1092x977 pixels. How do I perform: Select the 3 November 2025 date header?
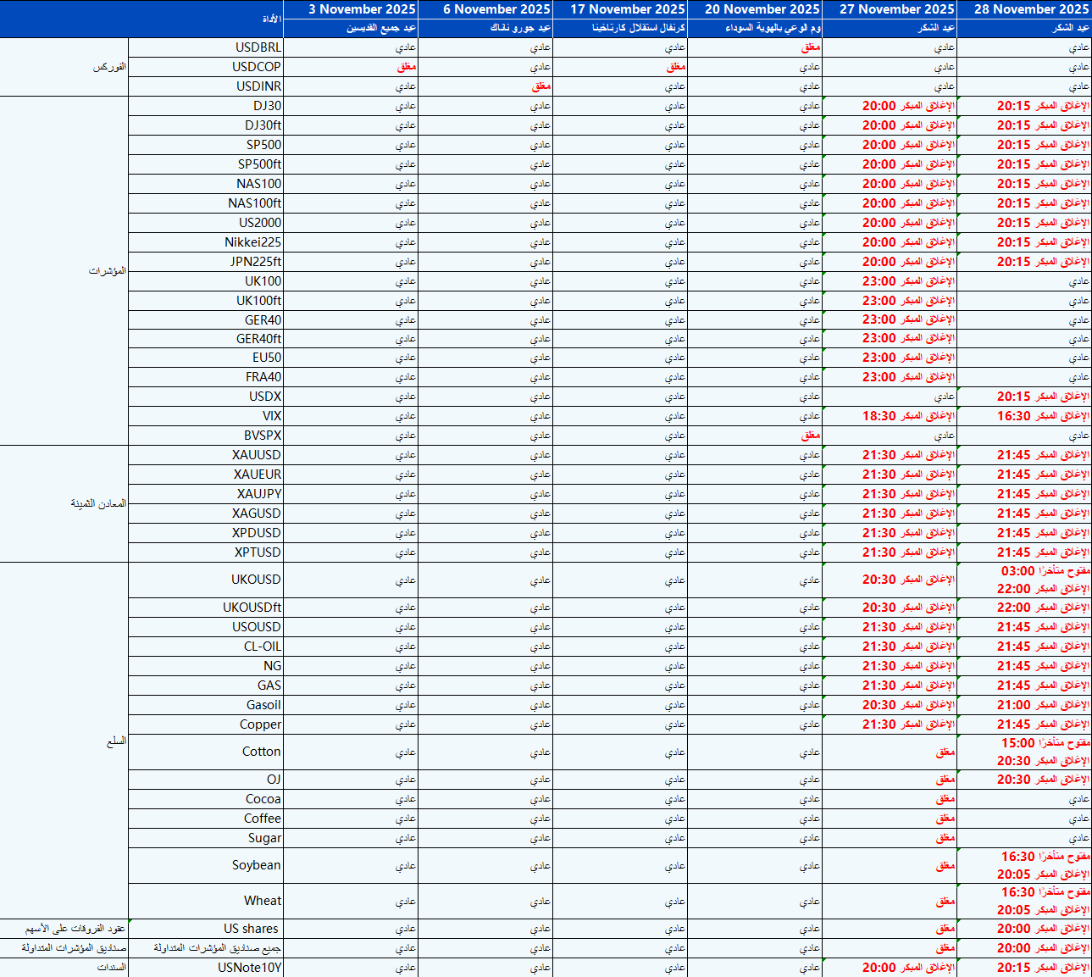point(362,9)
